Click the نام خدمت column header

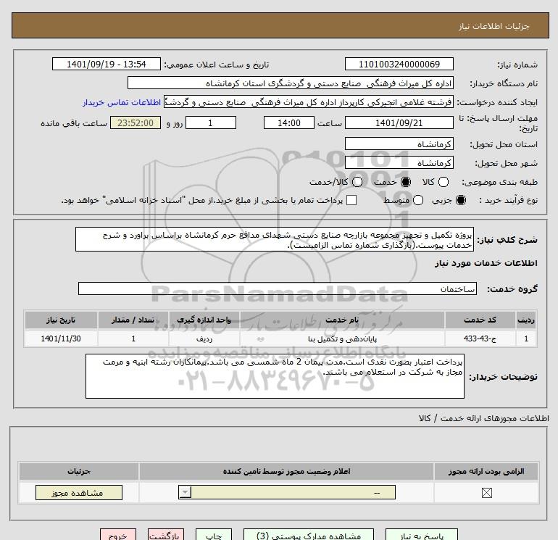(x=342, y=320)
